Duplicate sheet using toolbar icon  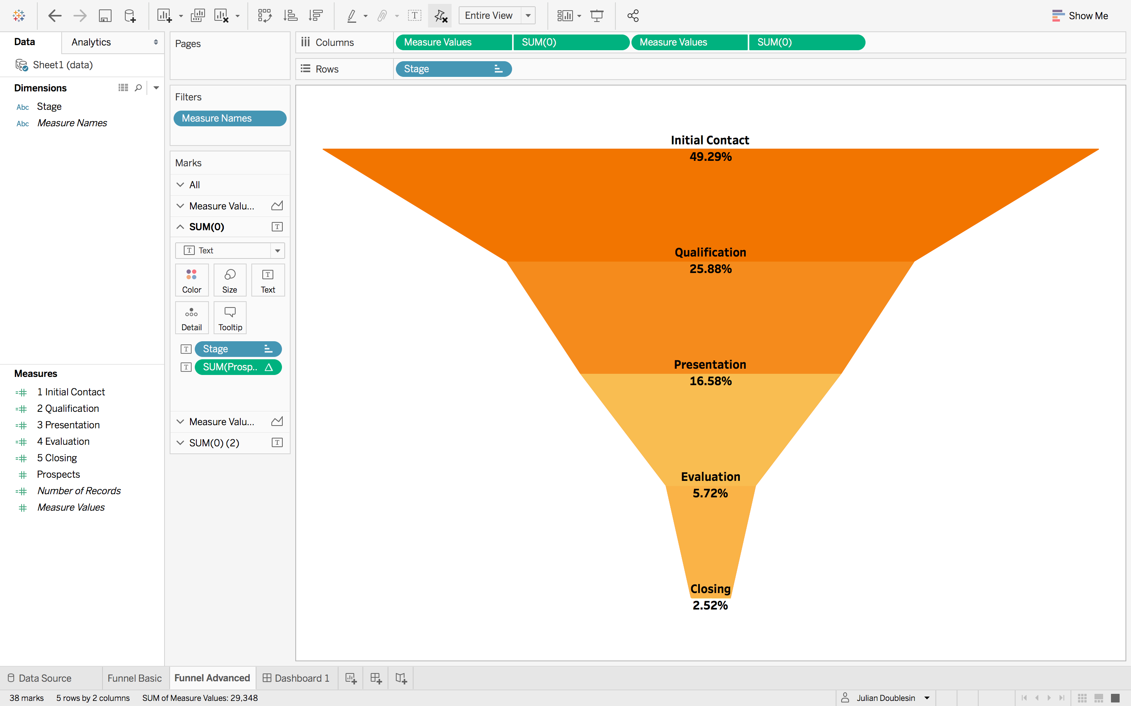198,15
